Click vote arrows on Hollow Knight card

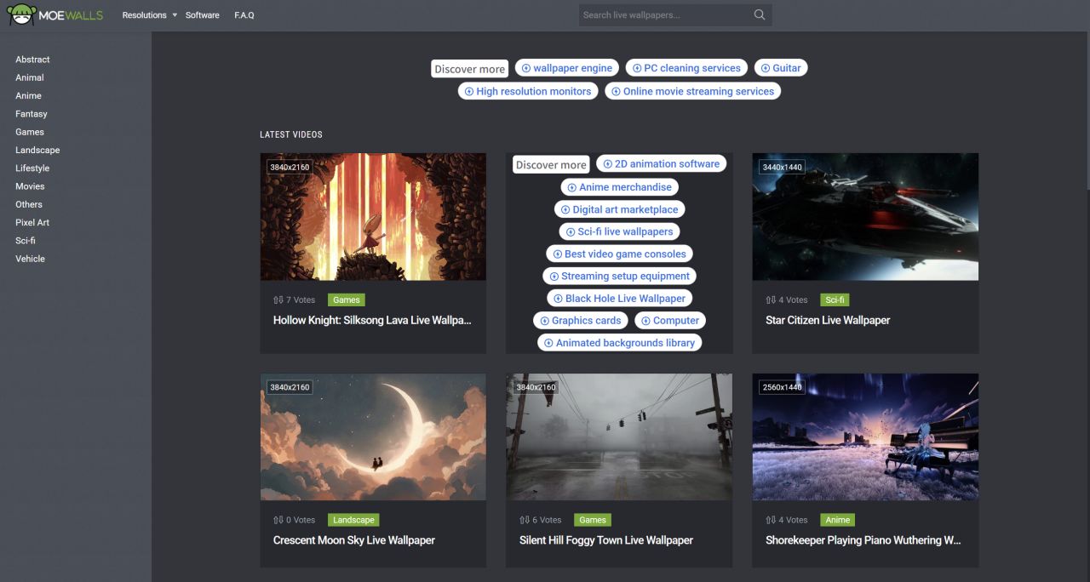pyautogui.click(x=278, y=300)
